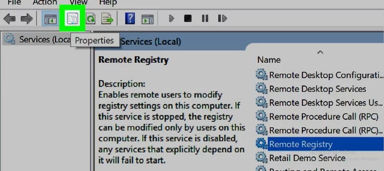The image size is (384, 171).
Task: Select Remote Procedure Call (RPC) Locator row
Action: tap(320, 130)
